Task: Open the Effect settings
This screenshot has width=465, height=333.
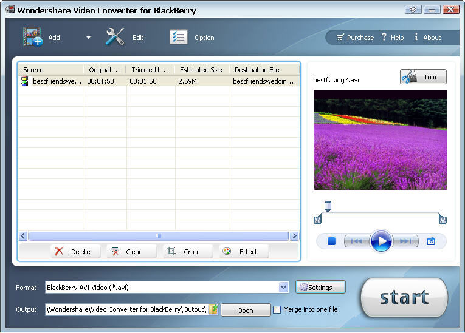Action: (244, 251)
